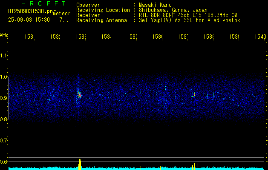Image resolution: width=268 pixels, height=170 pixels.
Task: Click the Receiver label
Action: tap(88, 15)
